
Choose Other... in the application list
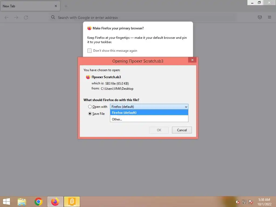[x=149, y=119]
